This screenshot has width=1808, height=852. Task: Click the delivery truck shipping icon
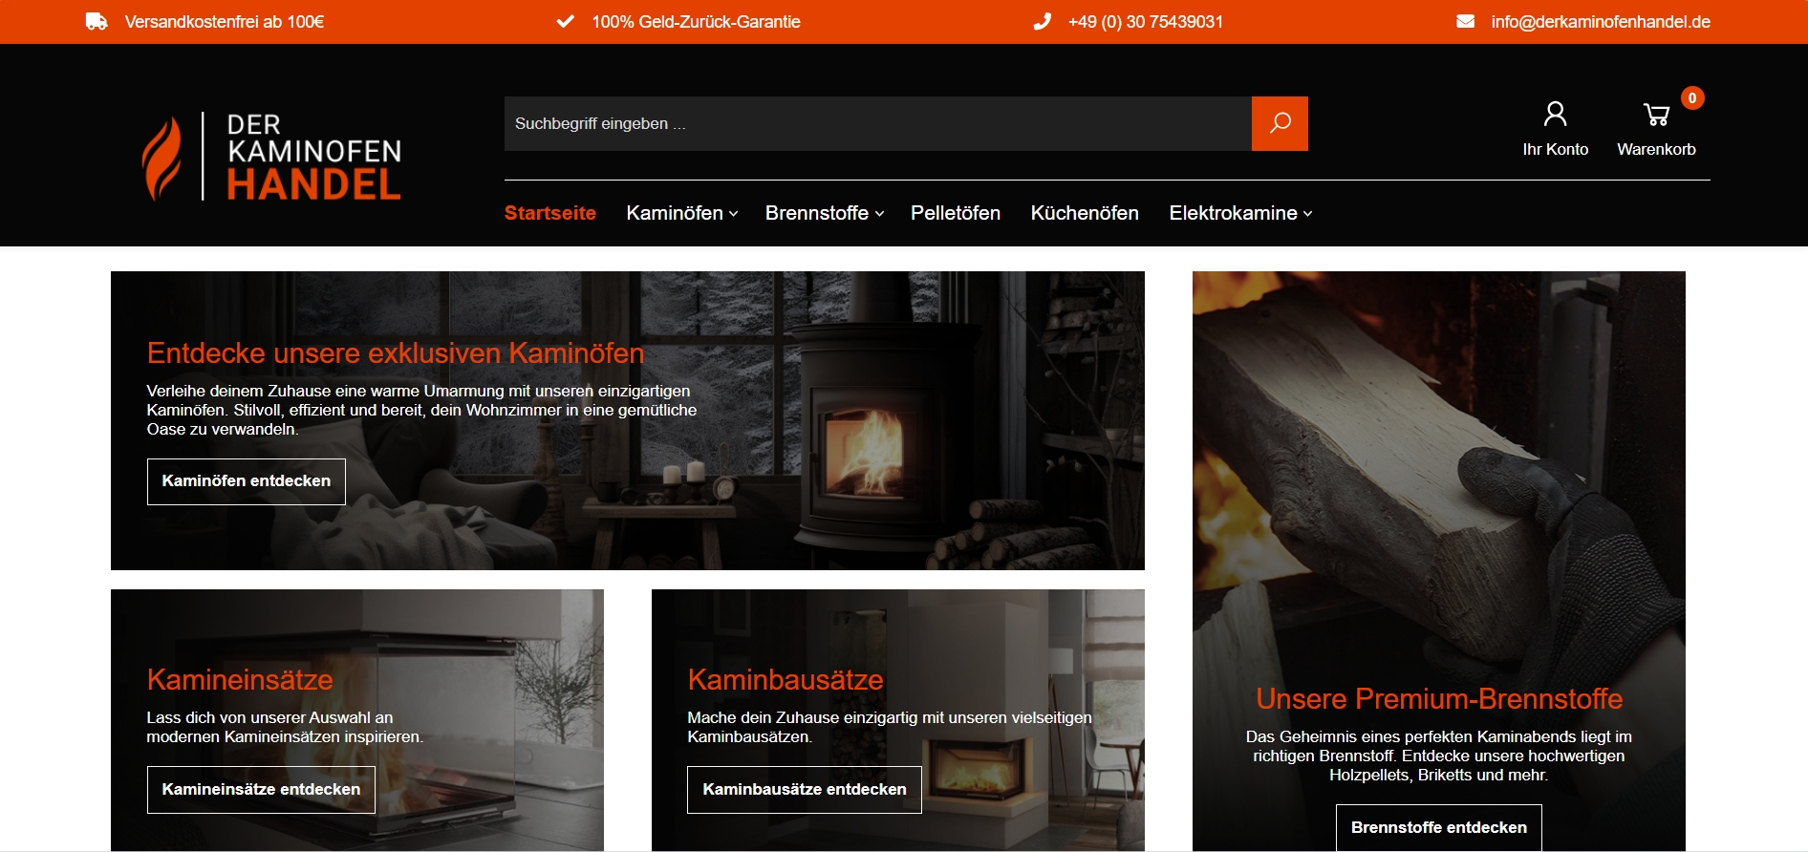[x=97, y=21]
